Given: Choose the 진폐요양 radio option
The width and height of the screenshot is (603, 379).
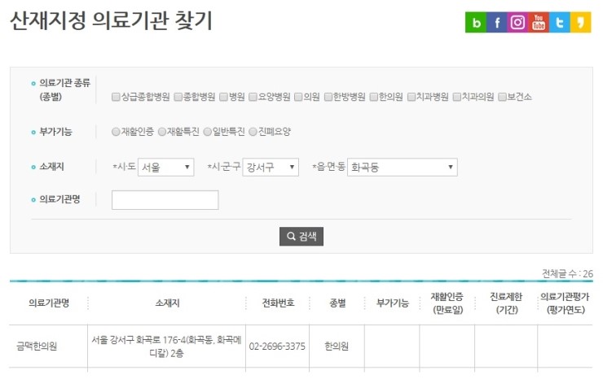Looking at the screenshot, I should (253, 132).
